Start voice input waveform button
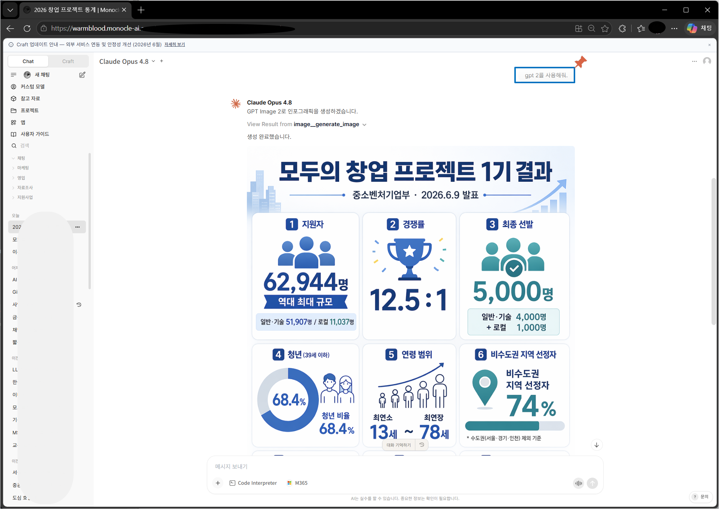The height and width of the screenshot is (509, 719). click(579, 483)
